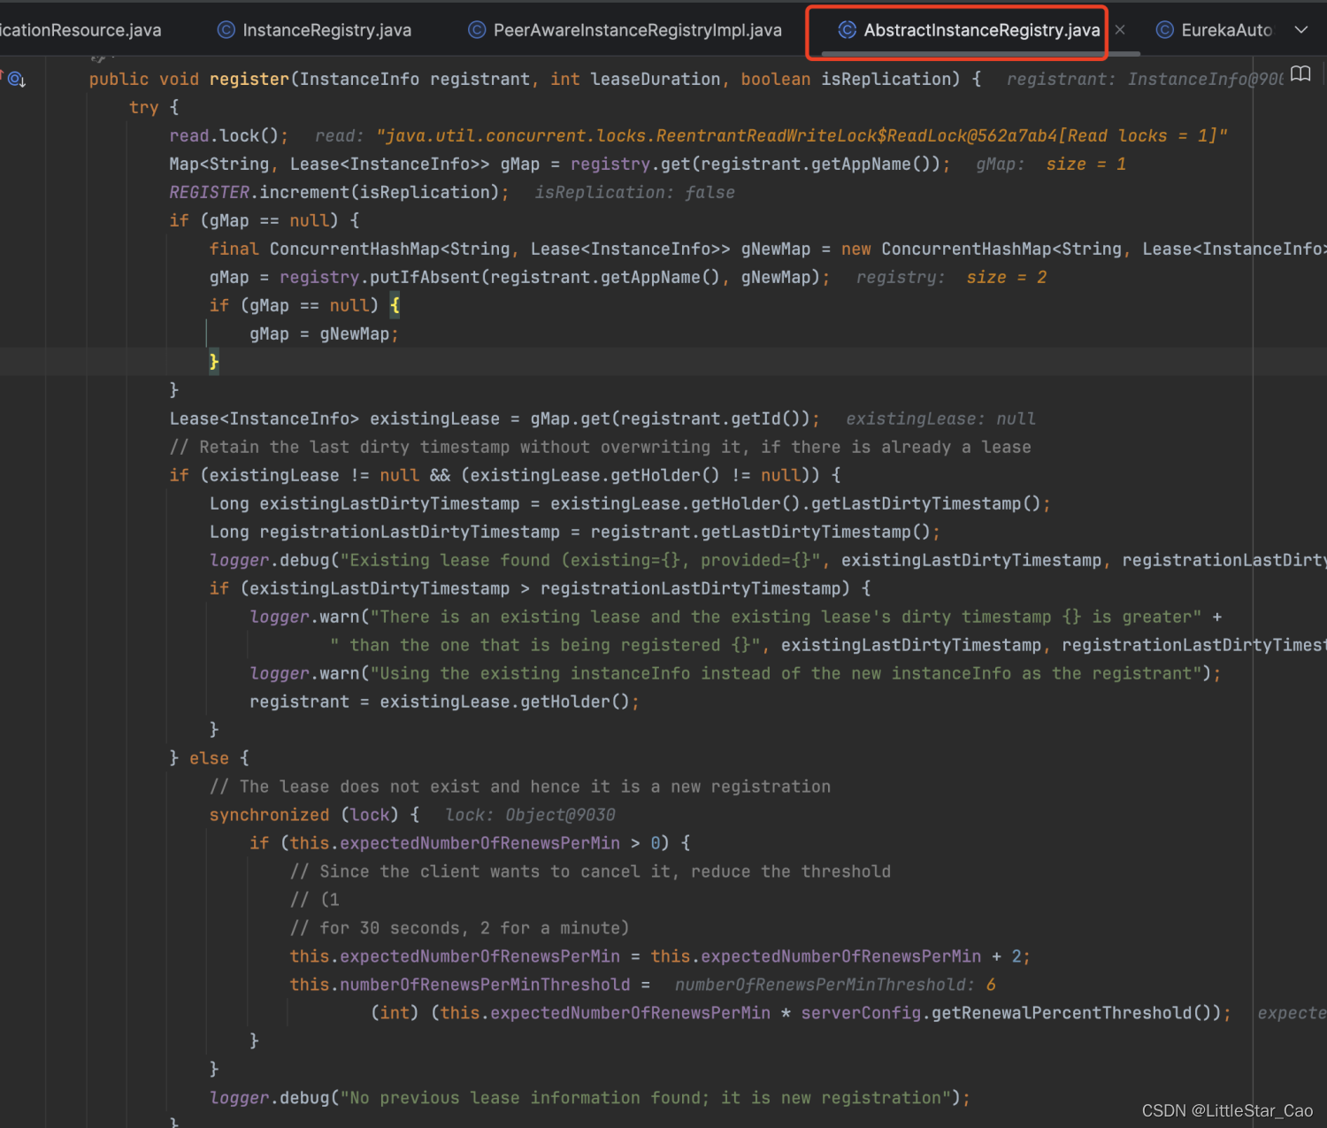The width and height of the screenshot is (1327, 1128).
Task: Switch to the EurekaAuto editor tab
Action: (x=1214, y=30)
